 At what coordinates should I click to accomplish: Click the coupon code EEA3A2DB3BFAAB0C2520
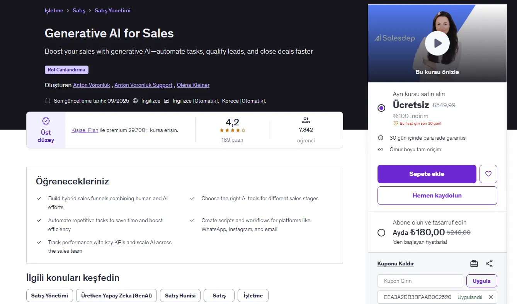tap(418, 297)
